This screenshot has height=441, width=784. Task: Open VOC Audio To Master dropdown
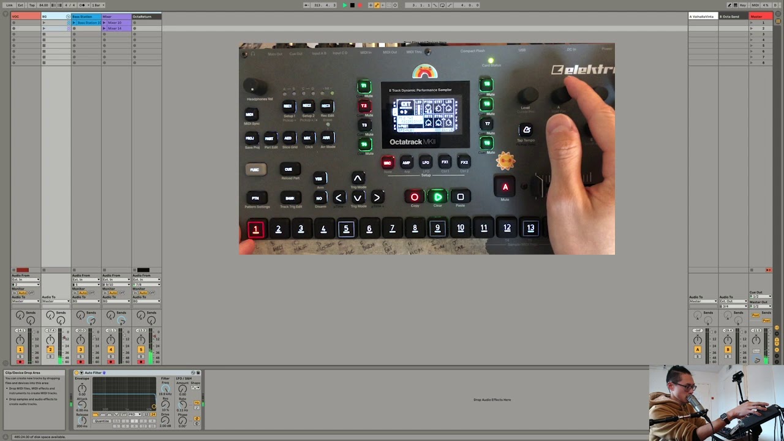[26, 301]
